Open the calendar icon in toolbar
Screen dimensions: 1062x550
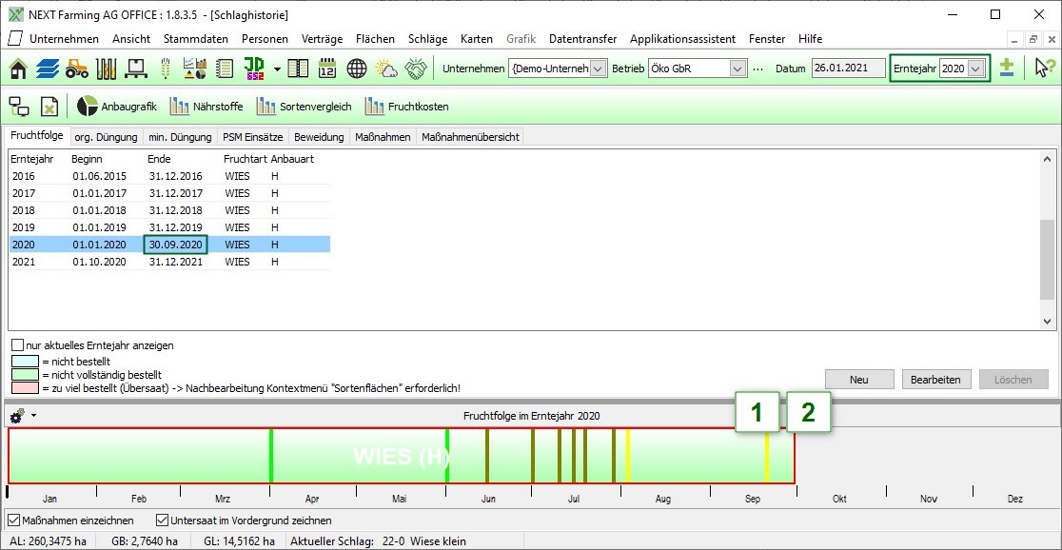coord(327,69)
